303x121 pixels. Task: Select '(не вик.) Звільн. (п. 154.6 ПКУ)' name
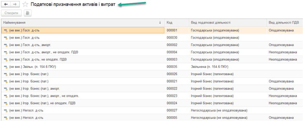pos(32,67)
